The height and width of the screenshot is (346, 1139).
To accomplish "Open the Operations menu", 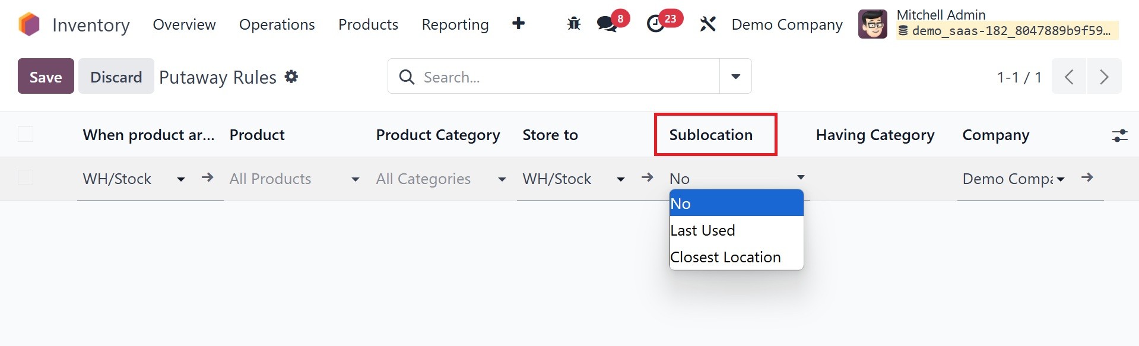I will coord(277,24).
